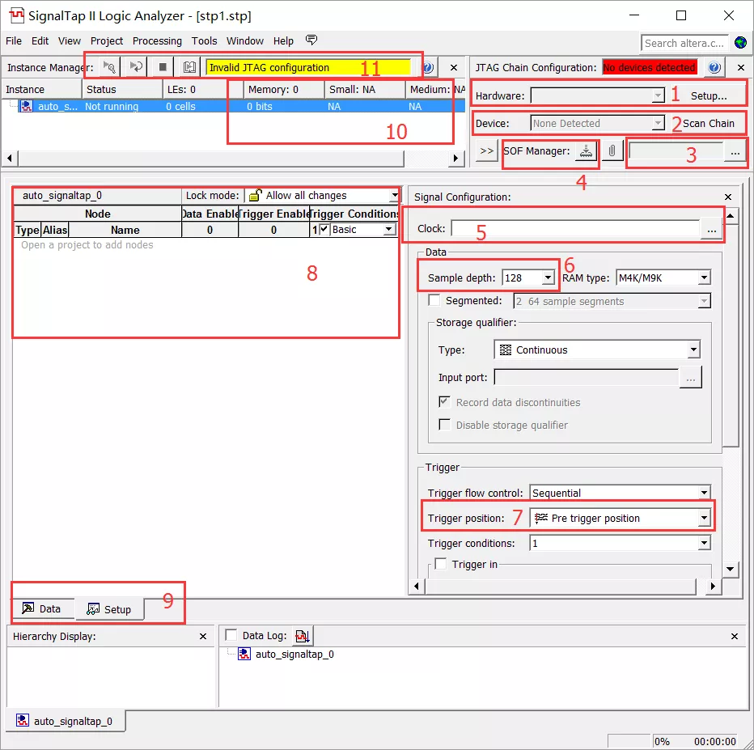754x750 pixels.
Task: Open the RAM type dropdown
Action: [704, 278]
